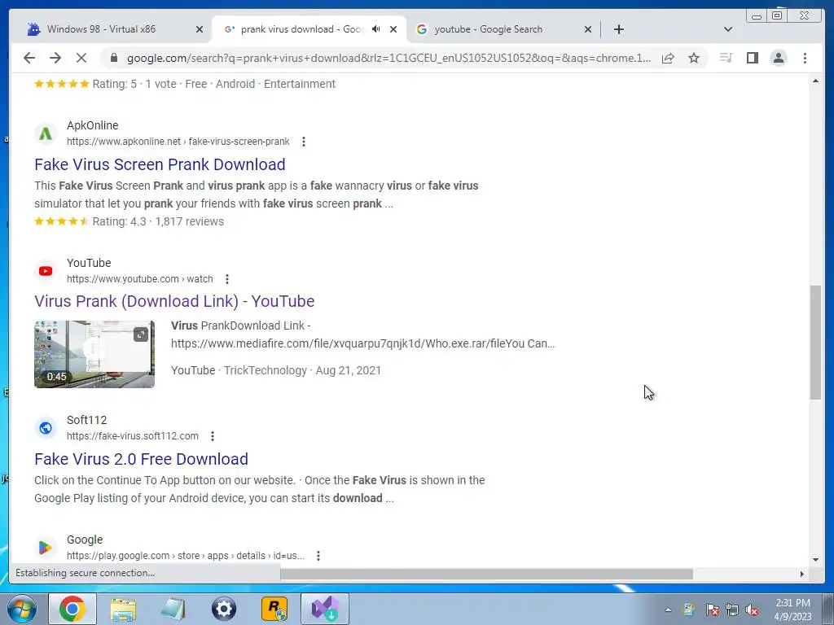Click the play.google.com result URL

pyautogui.click(x=185, y=556)
